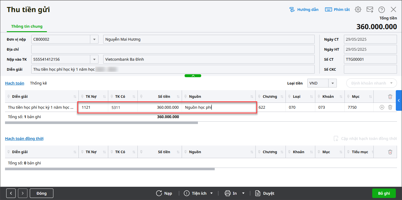Expand the blue side panel arrow

399,100
